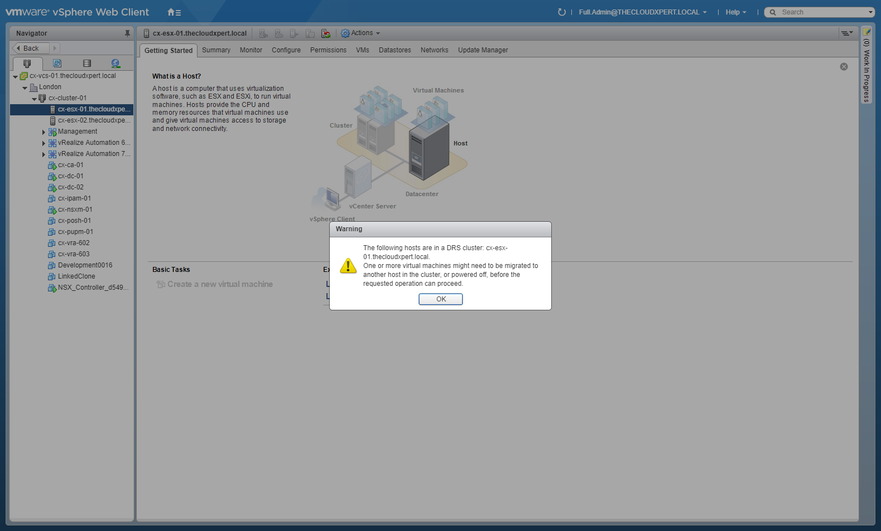Click the home menu icon
Image resolution: width=881 pixels, height=531 pixels.
pyautogui.click(x=174, y=12)
